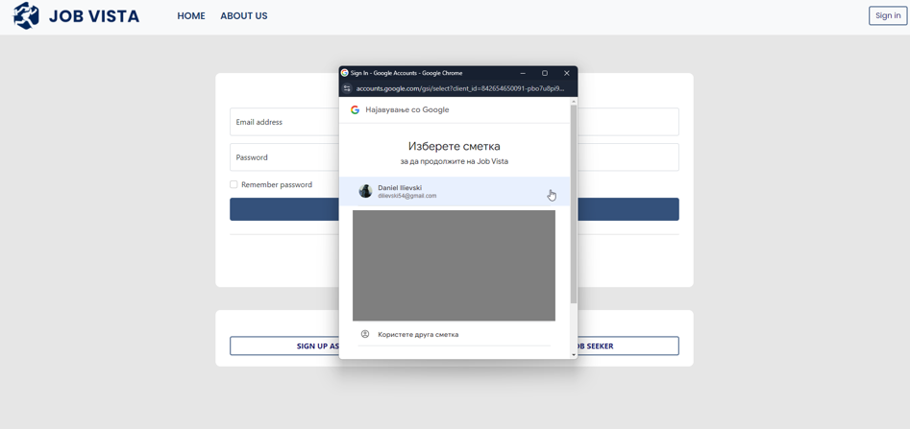Click Daniel Ilievski's profile avatar

pyautogui.click(x=365, y=192)
